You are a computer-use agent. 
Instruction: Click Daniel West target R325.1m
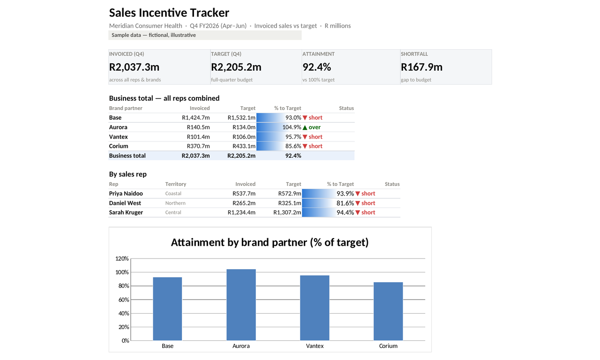(x=290, y=203)
